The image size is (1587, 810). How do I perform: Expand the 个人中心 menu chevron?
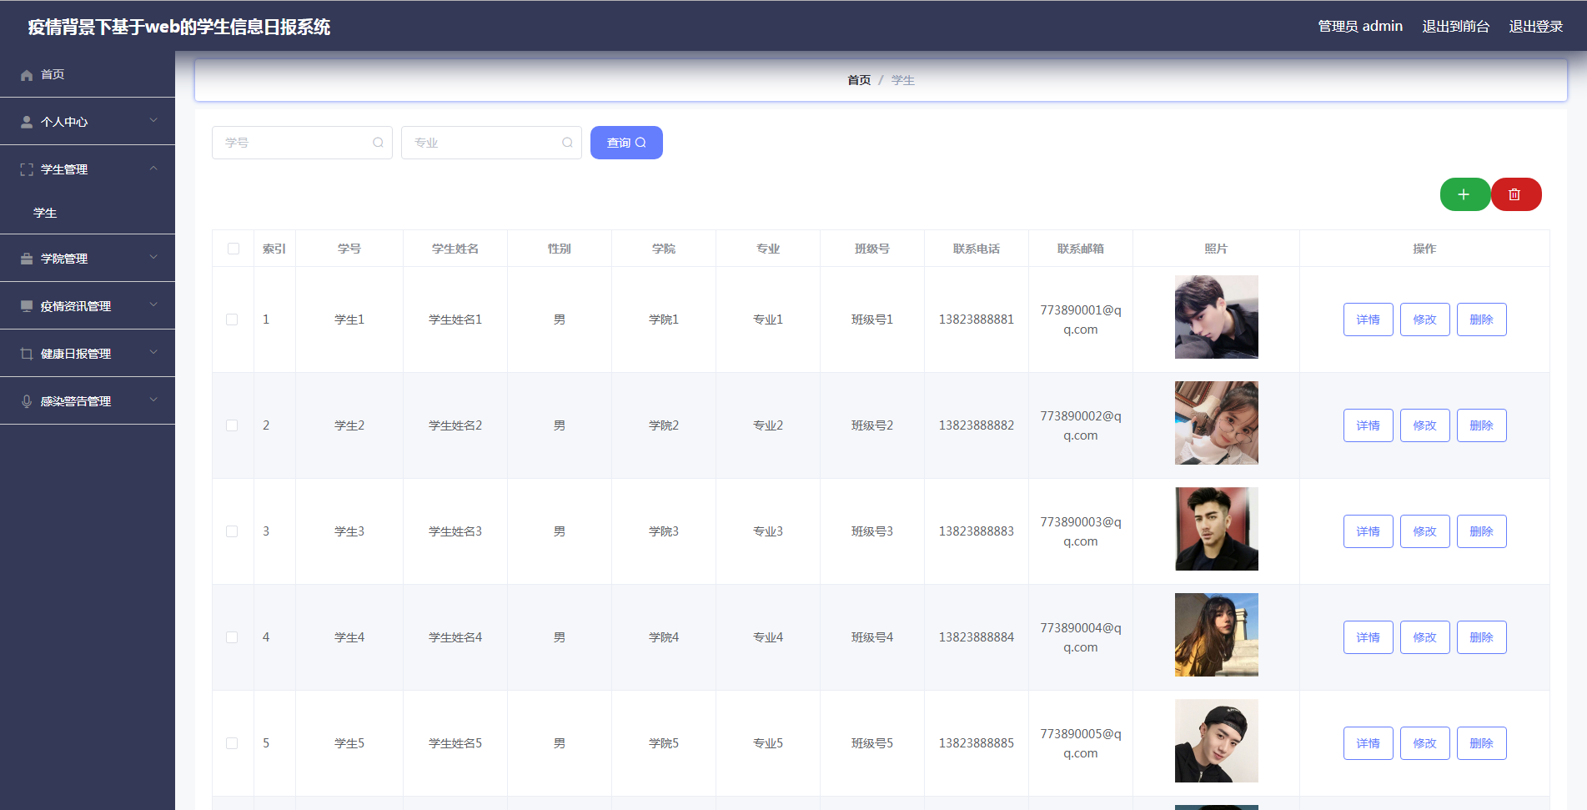point(153,120)
